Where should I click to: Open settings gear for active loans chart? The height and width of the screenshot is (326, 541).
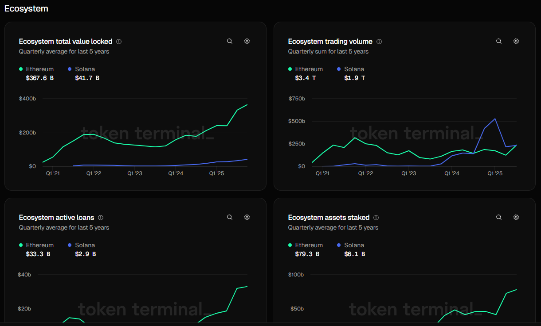(x=247, y=217)
